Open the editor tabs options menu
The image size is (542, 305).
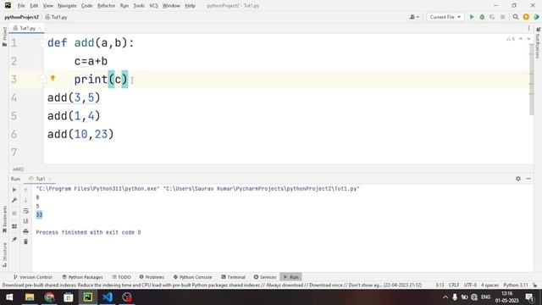point(528,28)
